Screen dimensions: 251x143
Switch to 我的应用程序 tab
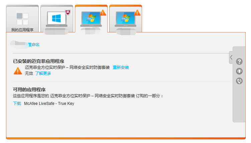22,19
